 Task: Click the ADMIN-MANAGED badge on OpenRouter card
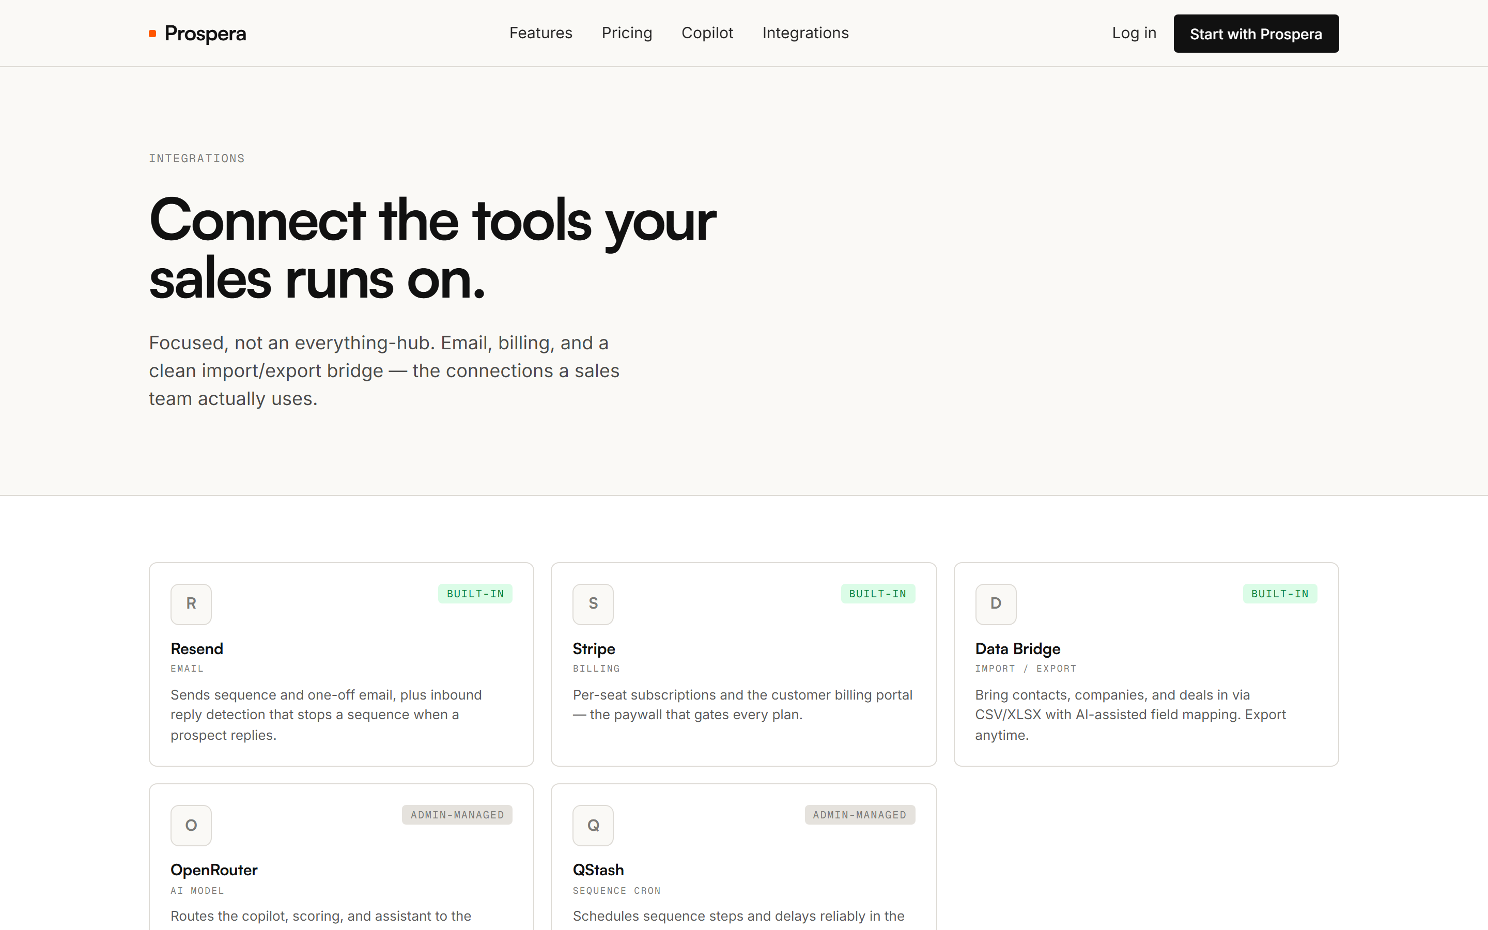(x=457, y=815)
